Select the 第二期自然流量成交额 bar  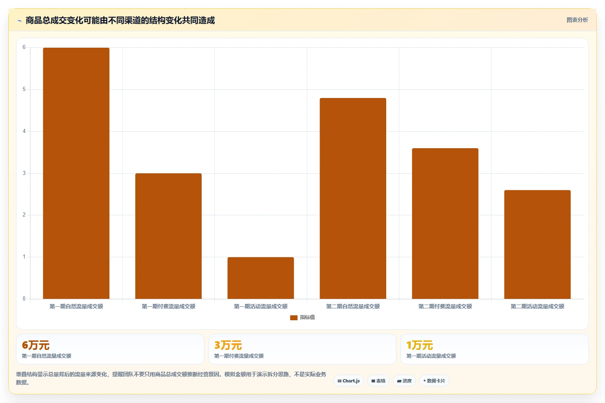[353, 198]
